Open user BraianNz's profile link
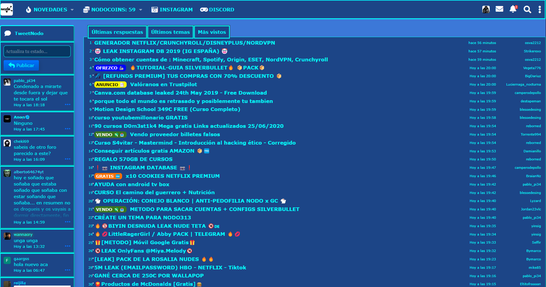Viewport: 546px width, 287px height. click(533, 176)
